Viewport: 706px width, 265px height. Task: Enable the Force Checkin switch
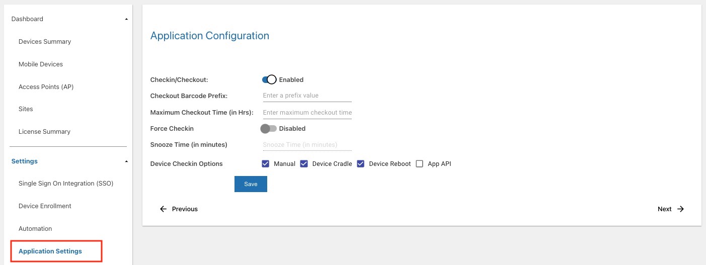coord(268,129)
